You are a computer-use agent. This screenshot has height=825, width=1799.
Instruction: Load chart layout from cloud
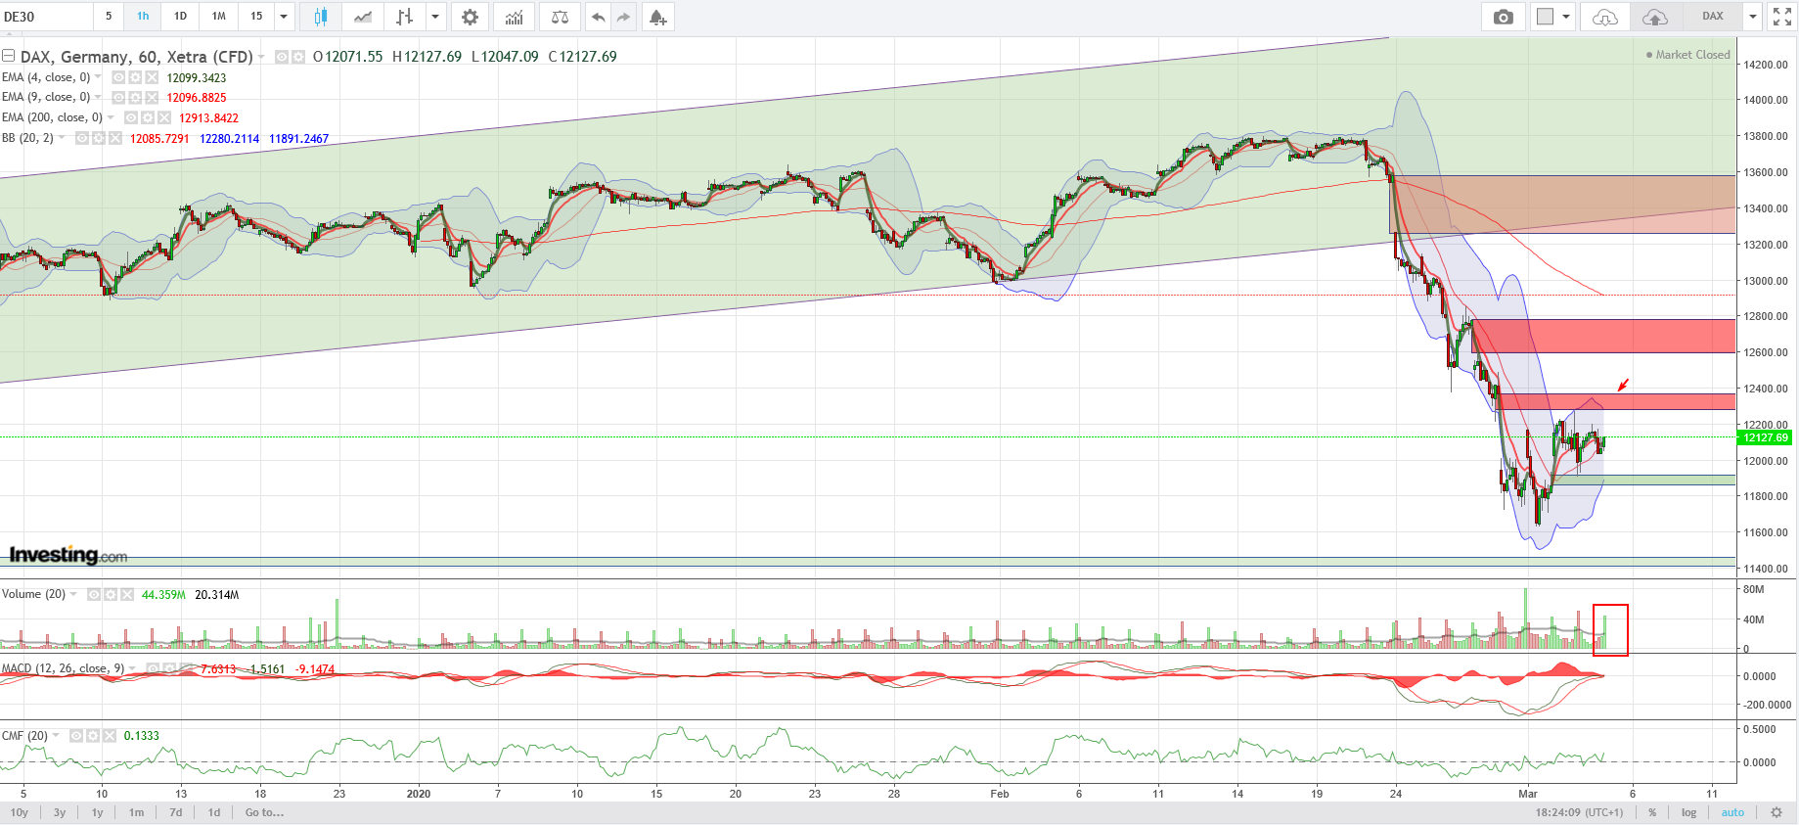[1605, 17]
